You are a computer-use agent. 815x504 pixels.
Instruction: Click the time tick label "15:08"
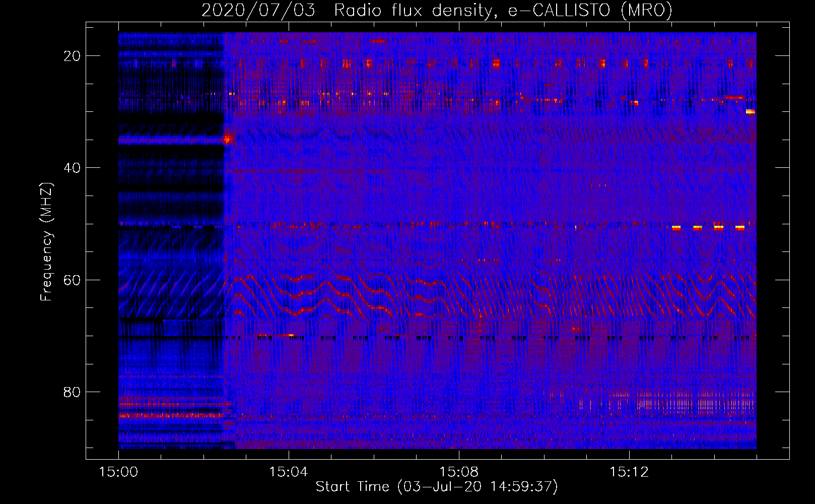click(x=459, y=472)
